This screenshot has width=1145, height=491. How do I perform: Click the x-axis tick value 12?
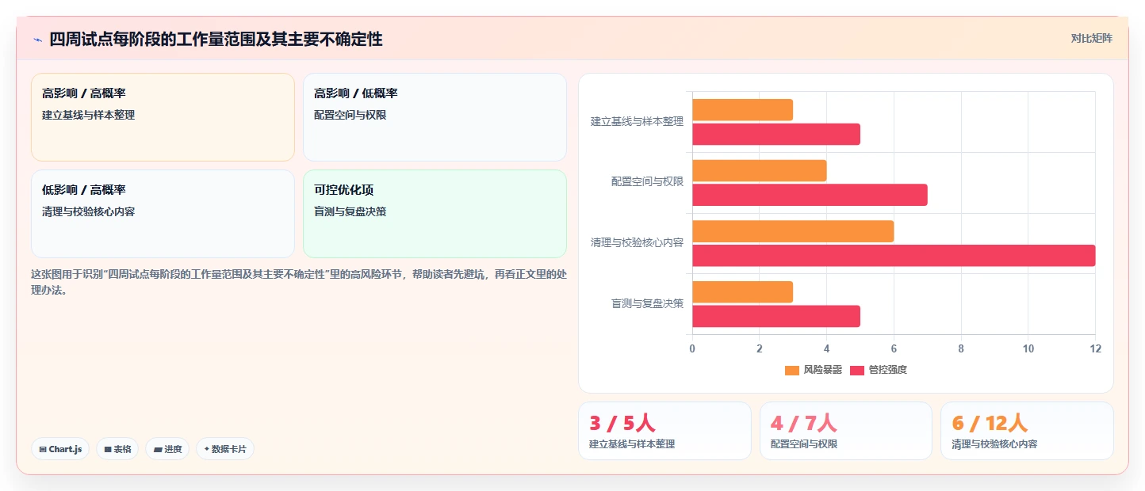pyautogui.click(x=1095, y=348)
